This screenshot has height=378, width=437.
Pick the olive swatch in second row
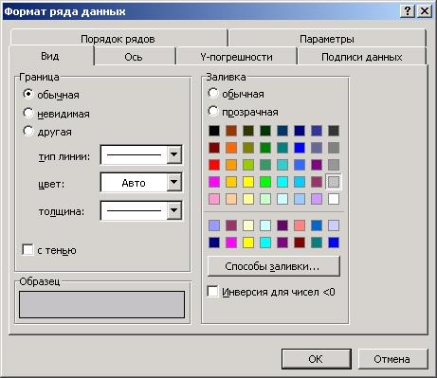[x=248, y=148]
